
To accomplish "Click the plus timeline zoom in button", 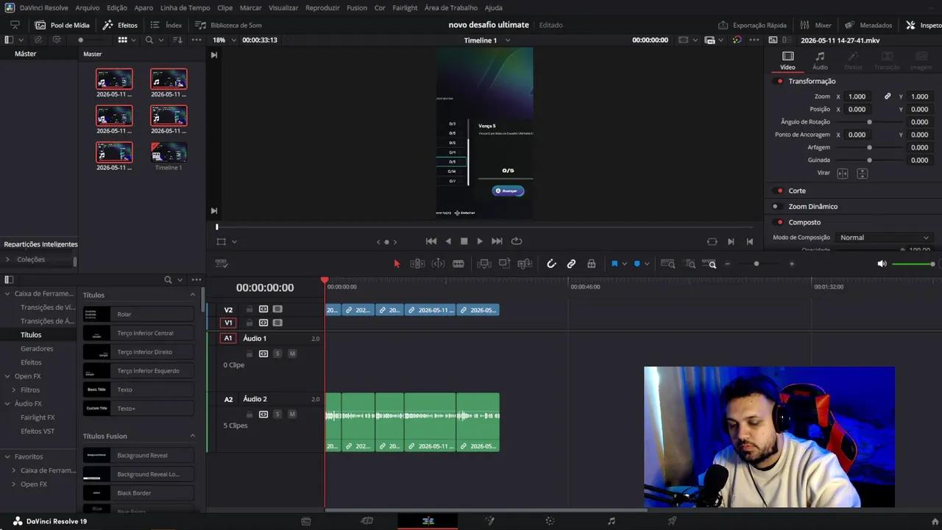I will (792, 264).
